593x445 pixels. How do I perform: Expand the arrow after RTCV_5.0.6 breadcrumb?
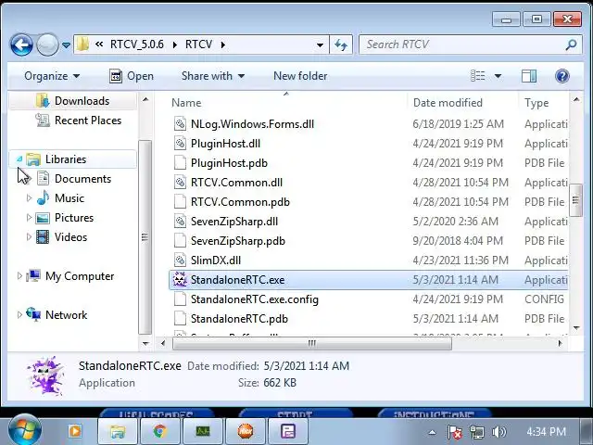175,44
